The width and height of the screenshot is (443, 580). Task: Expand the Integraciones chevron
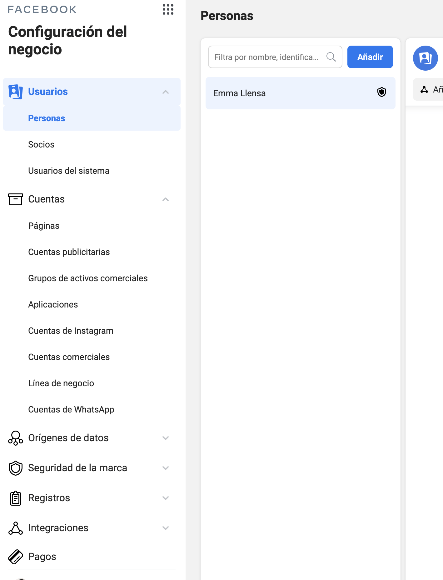[x=166, y=528]
